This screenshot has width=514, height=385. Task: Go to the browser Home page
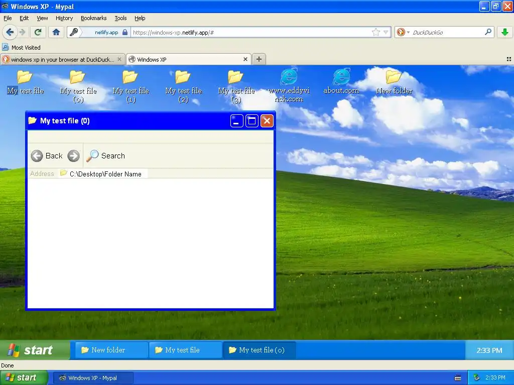(x=56, y=32)
